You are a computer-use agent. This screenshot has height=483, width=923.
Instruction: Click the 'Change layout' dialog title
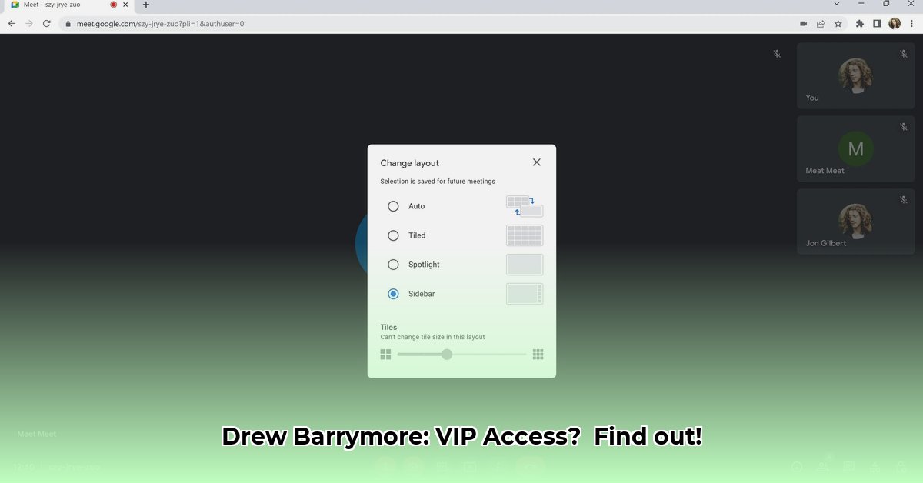tap(410, 163)
